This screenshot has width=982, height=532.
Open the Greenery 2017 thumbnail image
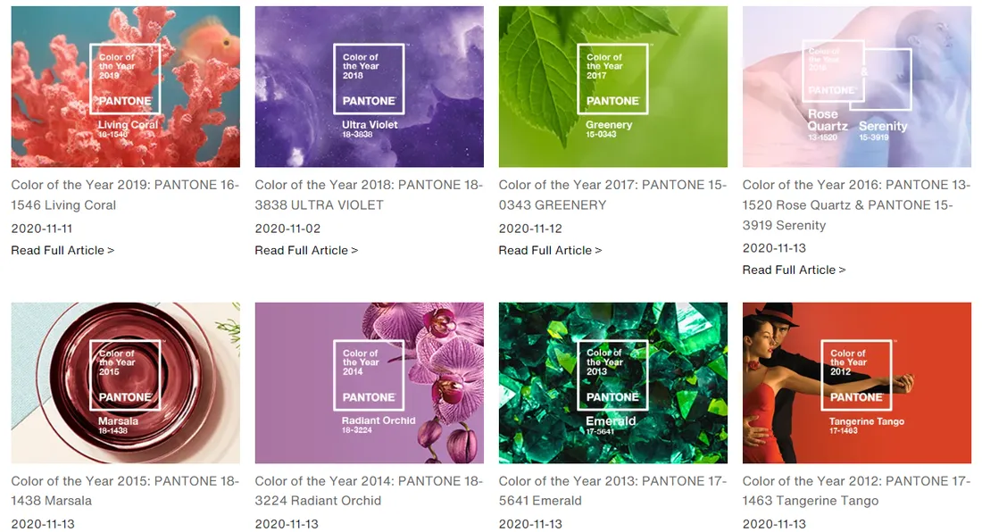[x=613, y=87]
